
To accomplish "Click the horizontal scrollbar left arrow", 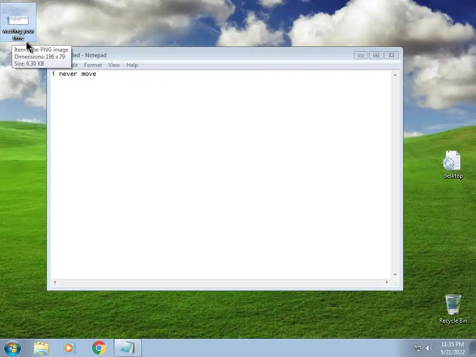I will pyautogui.click(x=55, y=282).
